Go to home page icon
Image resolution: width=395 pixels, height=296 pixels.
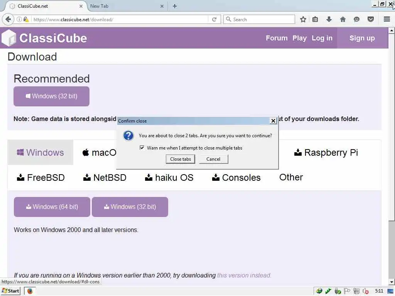[343, 19]
